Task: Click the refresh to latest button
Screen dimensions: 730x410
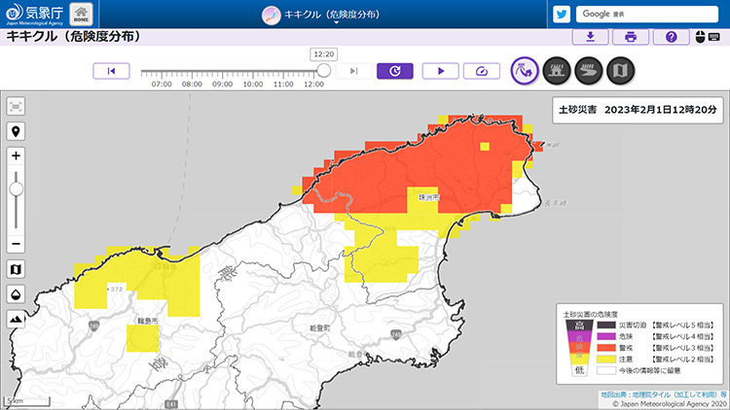Action: click(x=395, y=71)
